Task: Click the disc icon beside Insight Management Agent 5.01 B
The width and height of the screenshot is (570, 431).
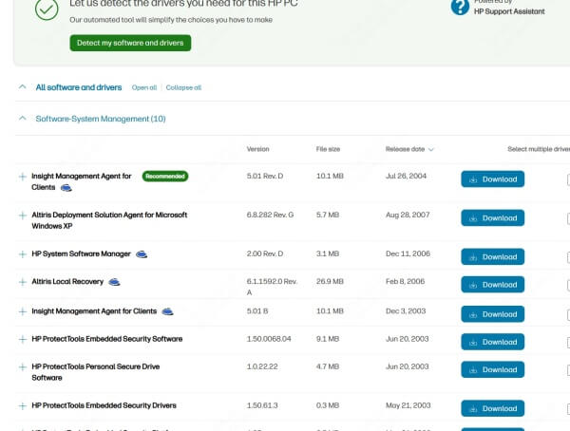Action: click(167, 311)
